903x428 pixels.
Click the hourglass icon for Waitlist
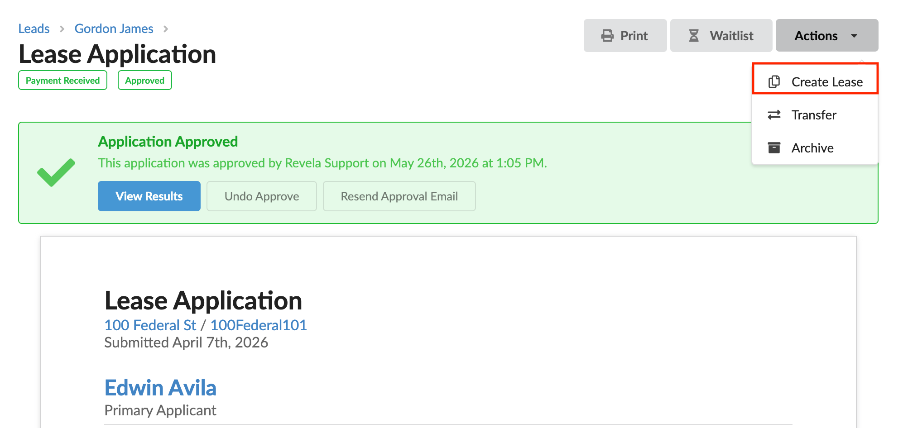pyautogui.click(x=693, y=36)
